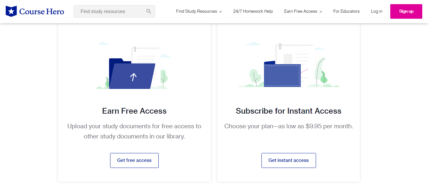Click the paperclip icon above the wallet
428x193 pixels.
click(x=280, y=46)
